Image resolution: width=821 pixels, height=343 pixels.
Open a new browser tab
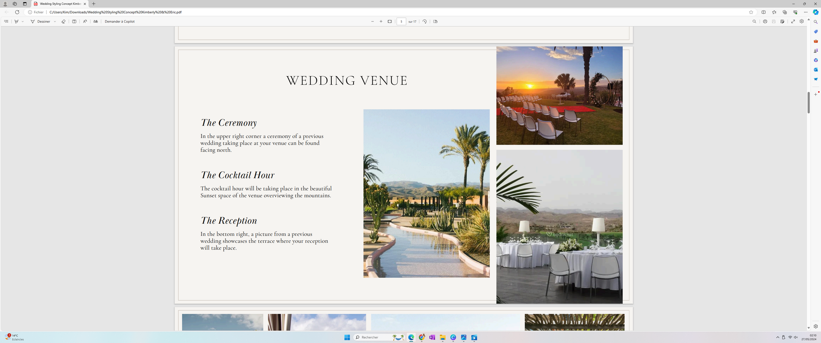point(94,4)
